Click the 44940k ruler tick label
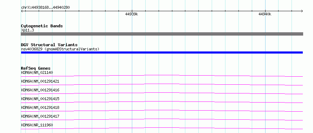This screenshot has width=313, height=133. (x=265, y=14)
